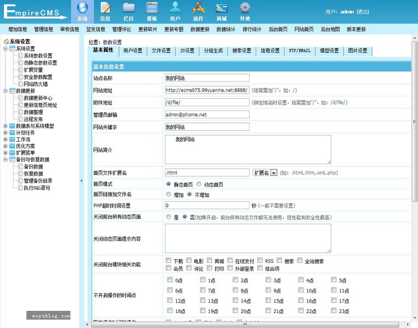The image size is (418, 328).
Task: Click the 网站地址 input field
Action: click(x=207, y=90)
